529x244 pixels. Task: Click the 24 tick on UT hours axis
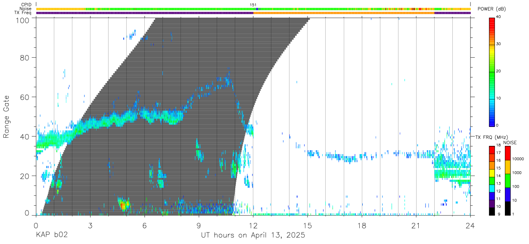pos(470,225)
